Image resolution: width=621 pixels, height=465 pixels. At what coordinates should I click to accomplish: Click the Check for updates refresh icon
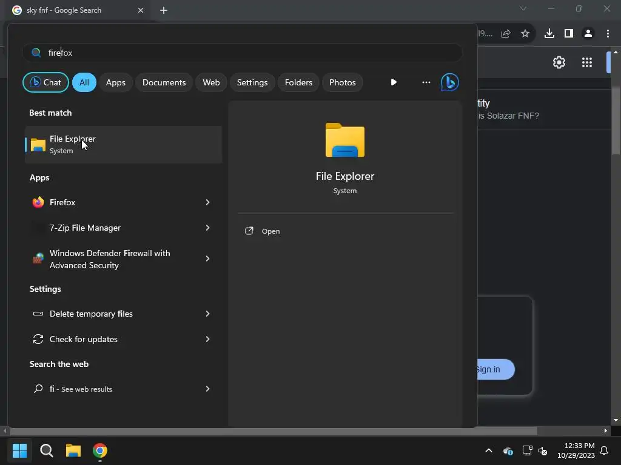(x=38, y=339)
